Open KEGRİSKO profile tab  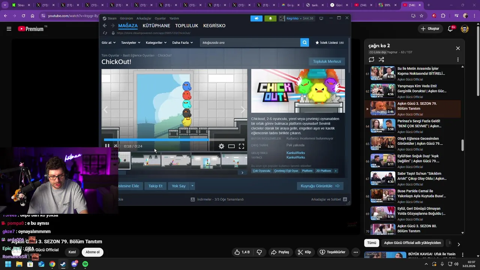(214, 25)
